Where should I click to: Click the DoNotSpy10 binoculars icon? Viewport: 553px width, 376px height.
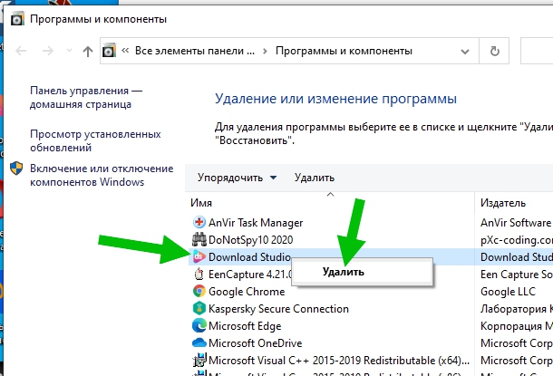pos(199,239)
